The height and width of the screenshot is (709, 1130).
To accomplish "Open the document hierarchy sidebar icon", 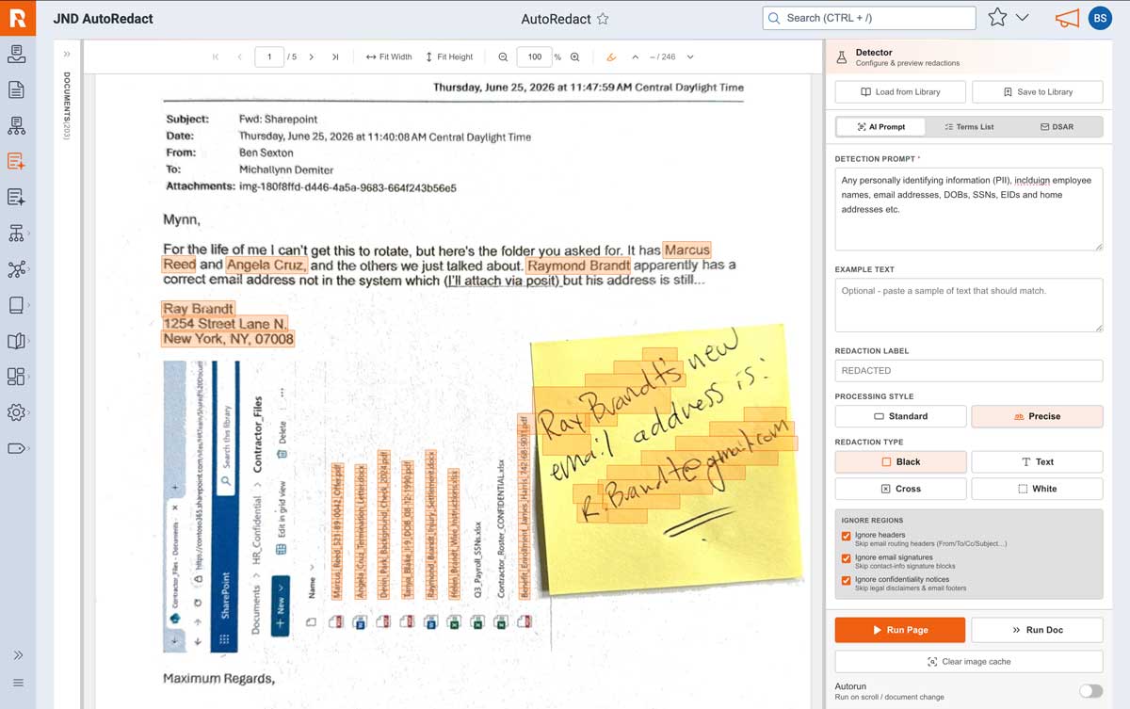I will [16, 125].
